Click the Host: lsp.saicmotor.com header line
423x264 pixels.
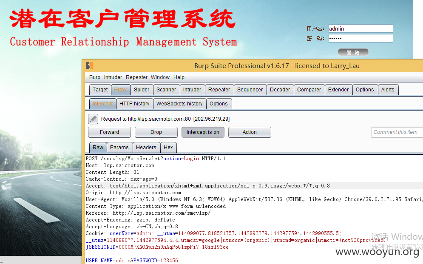click(x=120, y=165)
